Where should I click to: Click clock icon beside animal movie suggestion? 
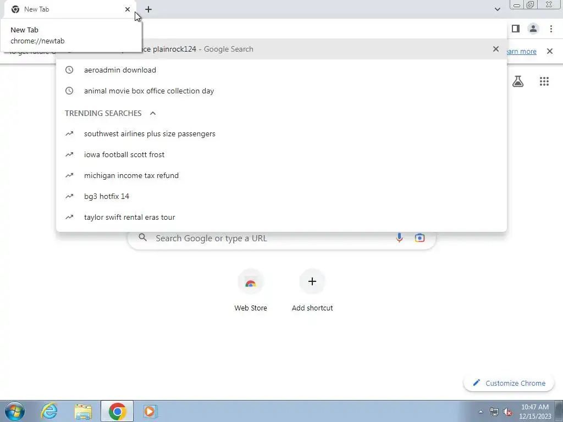tap(69, 91)
